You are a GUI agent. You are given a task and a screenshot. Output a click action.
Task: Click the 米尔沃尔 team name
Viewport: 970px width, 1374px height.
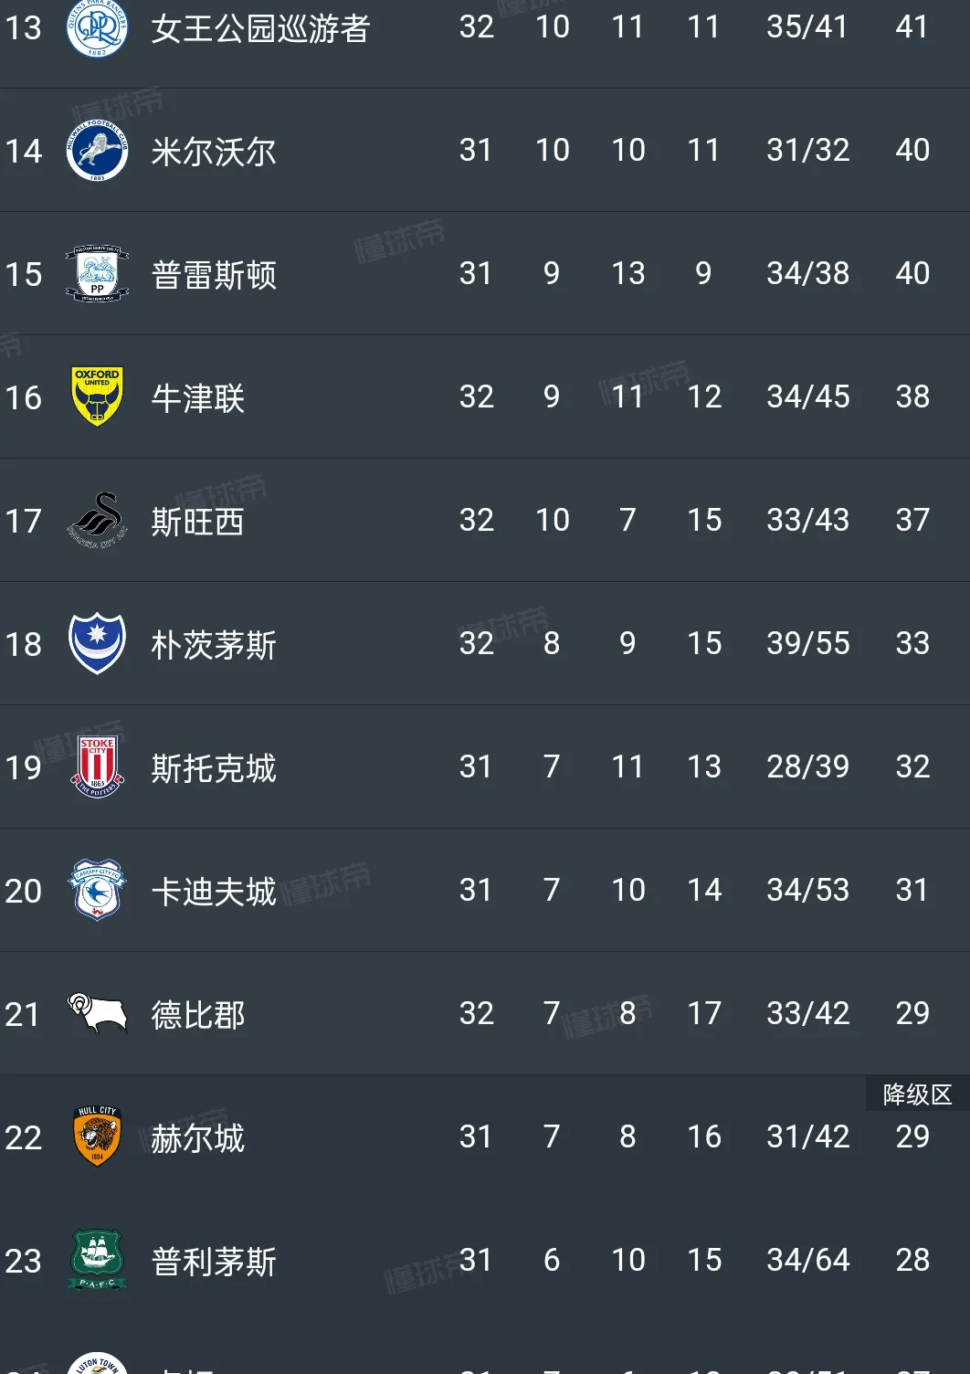point(214,152)
